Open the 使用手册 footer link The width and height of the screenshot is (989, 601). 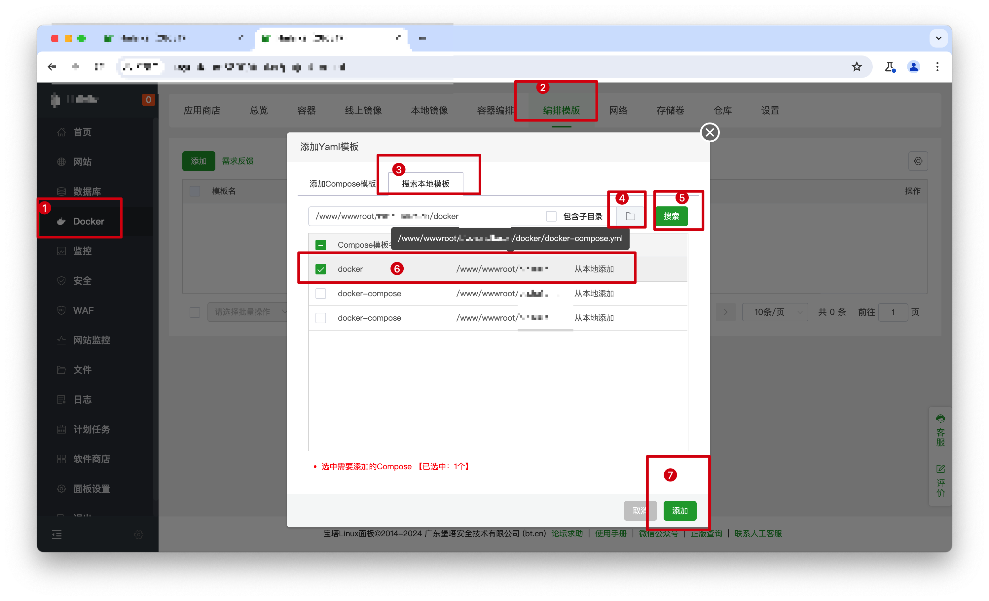pyautogui.click(x=610, y=533)
